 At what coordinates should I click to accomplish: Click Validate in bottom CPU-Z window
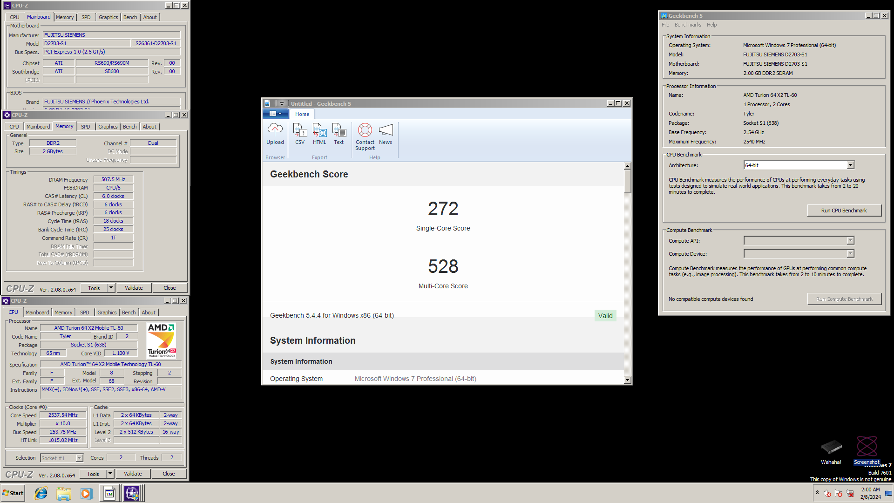pos(133,474)
